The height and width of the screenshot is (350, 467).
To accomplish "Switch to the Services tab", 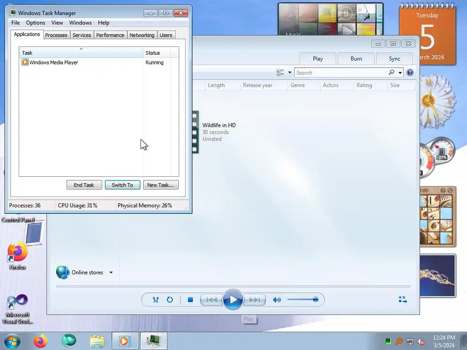I will 82,35.
